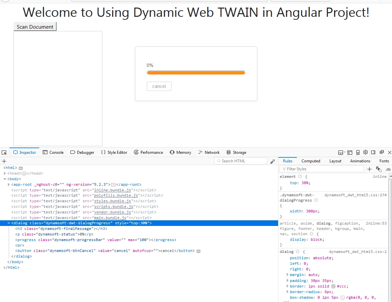Open frame picker dropdown arrow
392x302 pixels.
[x=345, y=152]
